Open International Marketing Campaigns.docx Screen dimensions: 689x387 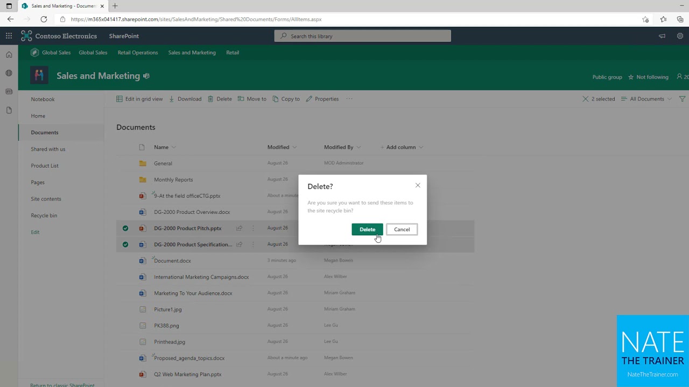click(201, 277)
